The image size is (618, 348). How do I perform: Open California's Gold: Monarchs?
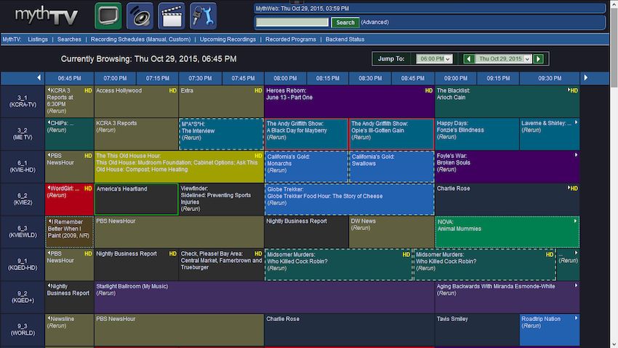(306, 167)
